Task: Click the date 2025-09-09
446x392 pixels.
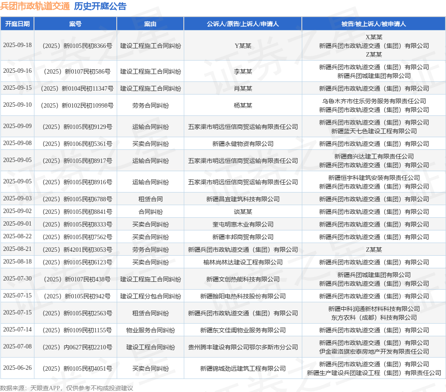Action: [x=17, y=126]
